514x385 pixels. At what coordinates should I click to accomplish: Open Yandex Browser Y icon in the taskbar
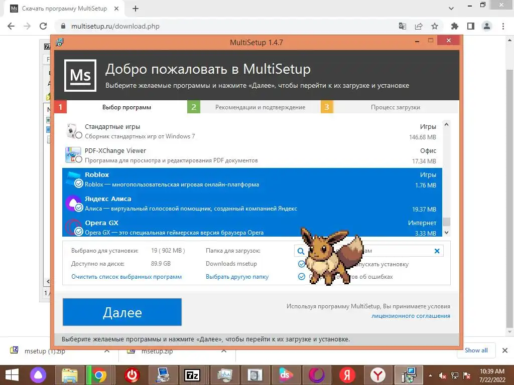pos(378,375)
